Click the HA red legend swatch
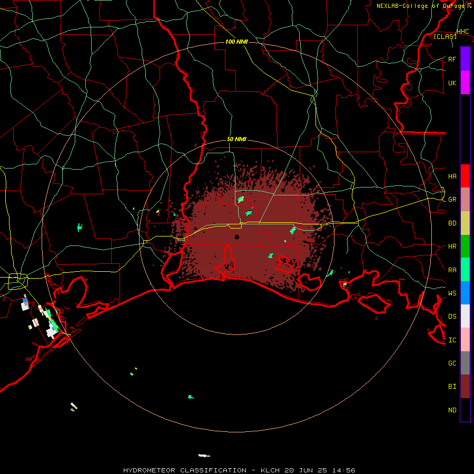The image size is (474, 474). tap(465, 176)
